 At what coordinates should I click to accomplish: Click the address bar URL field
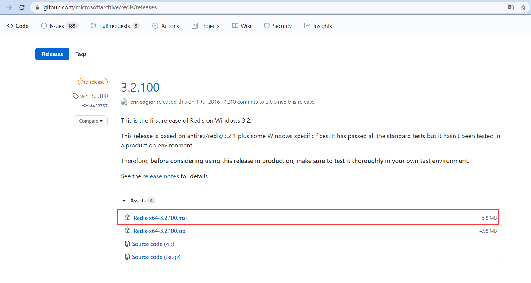click(x=267, y=7)
